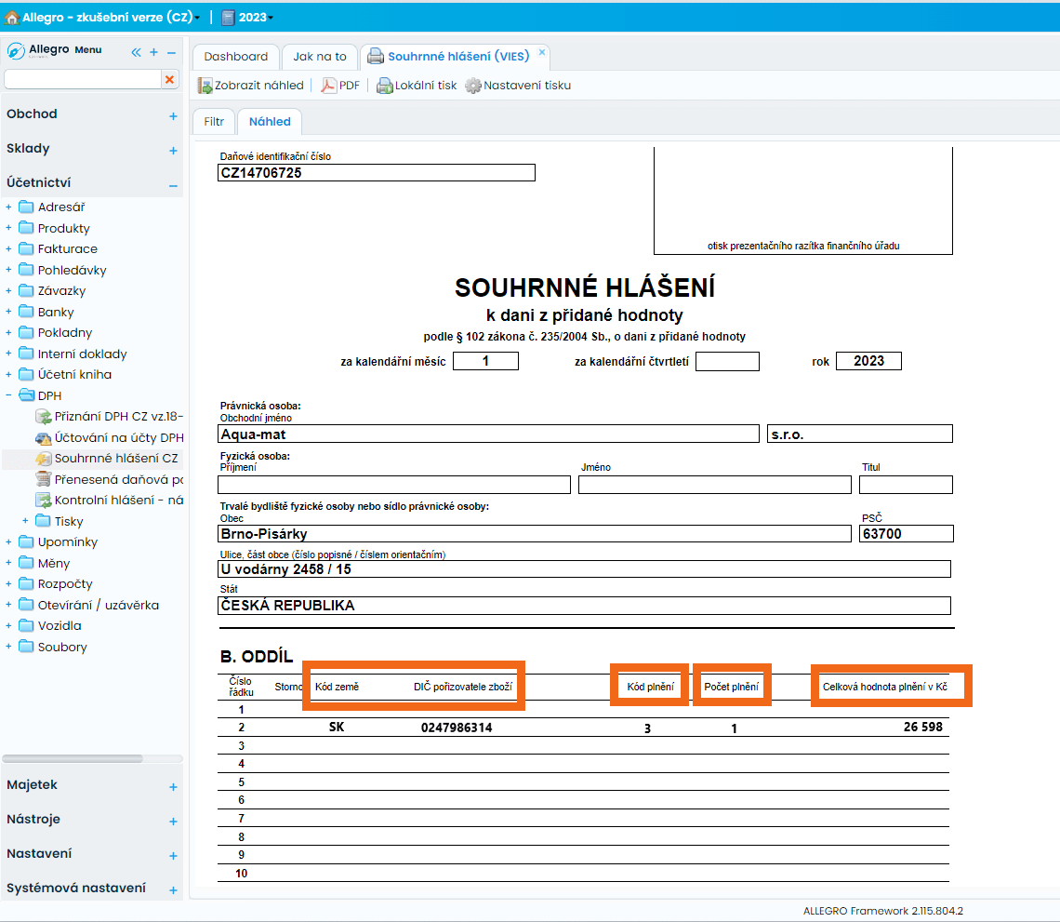Open Otevírání / uzávěrka in the tree
This screenshot has width=1060, height=922.
tap(99, 605)
